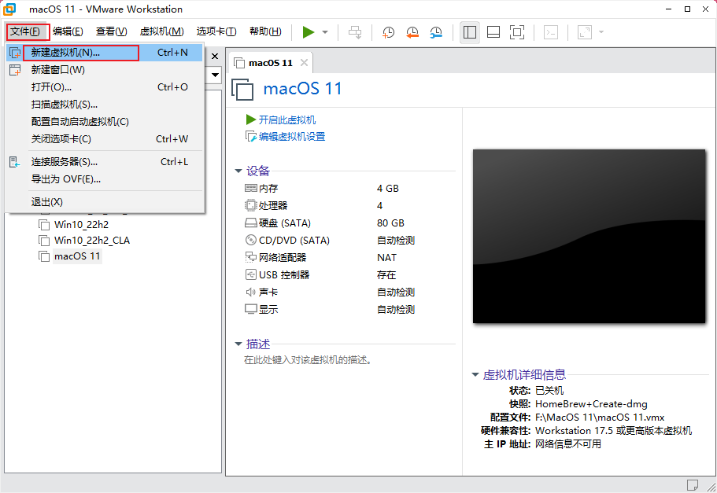Click the description text field placeholder
Image resolution: width=717 pixels, height=493 pixels.
coord(307,360)
